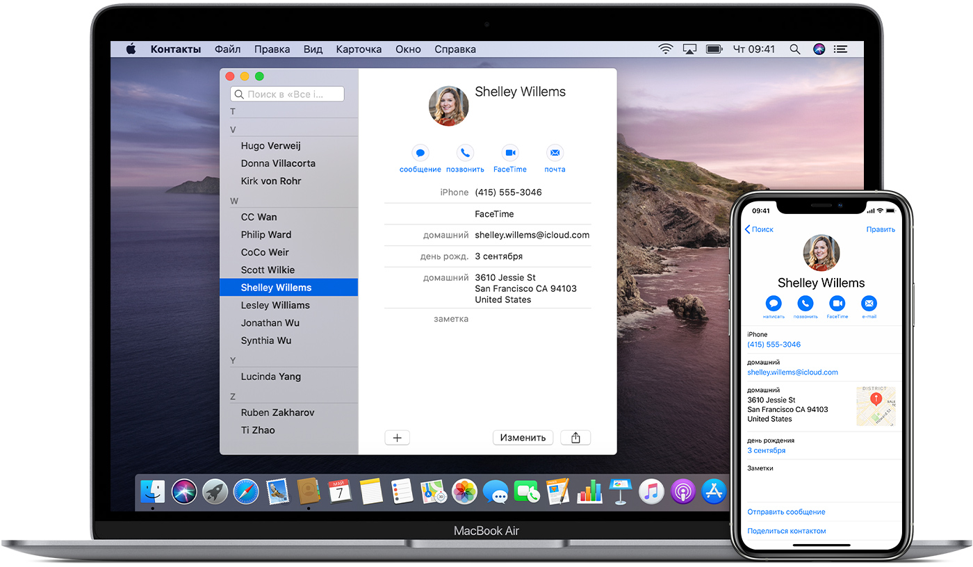The width and height of the screenshot is (973, 567).
Task: Tap the Поиск back chevron on iPhone
Action: coord(748,229)
